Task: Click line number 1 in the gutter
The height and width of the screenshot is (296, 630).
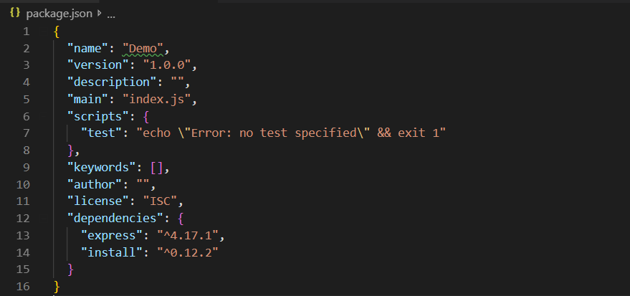Action: pyautogui.click(x=27, y=32)
